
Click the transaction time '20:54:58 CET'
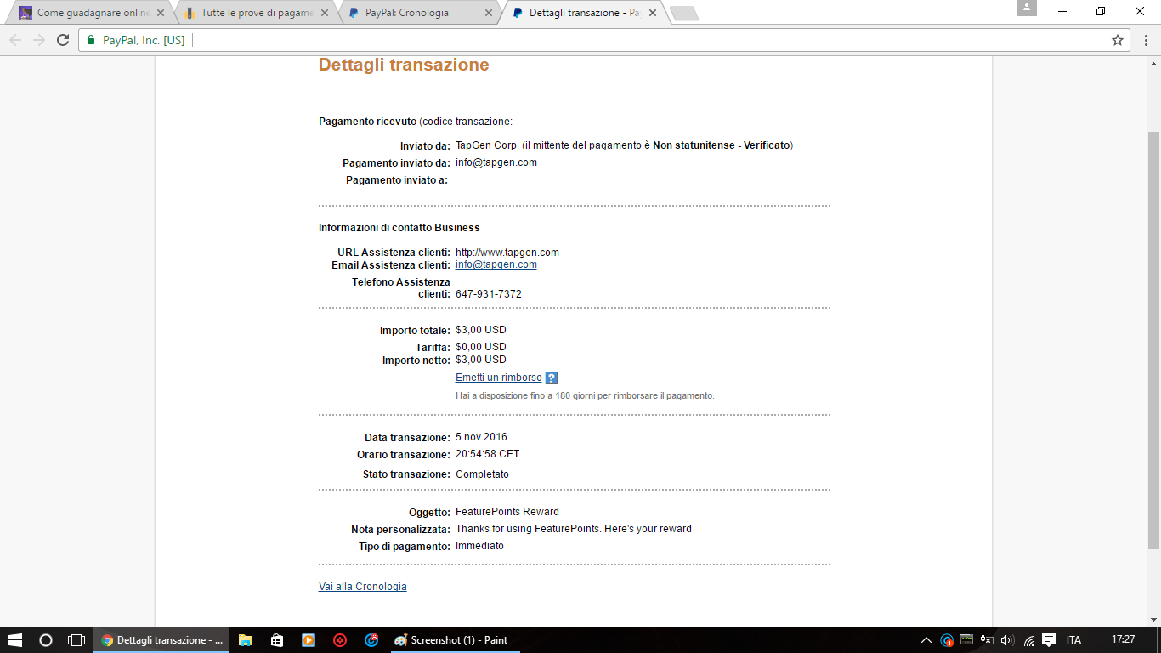click(x=488, y=454)
